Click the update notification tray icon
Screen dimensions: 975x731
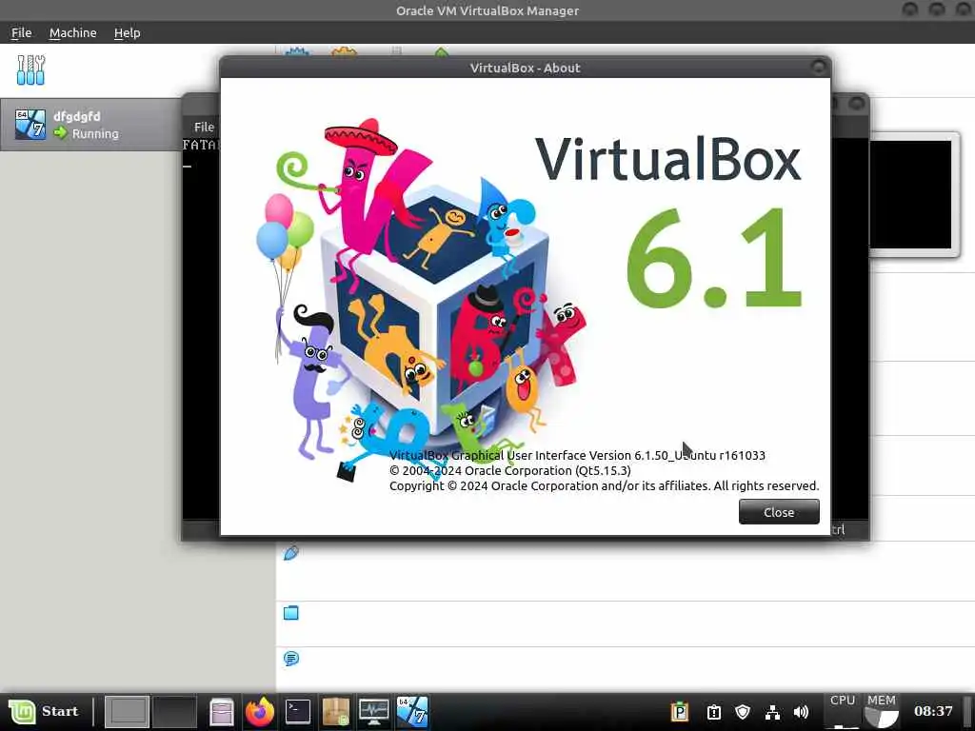click(714, 712)
